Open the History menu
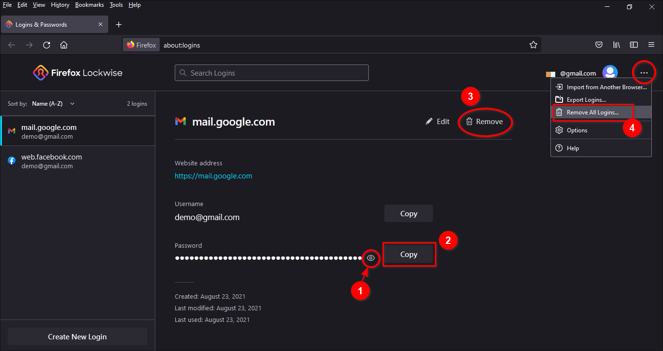The width and height of the screenshot is (663, 351). pyautogui.click(x=60, y=5)
